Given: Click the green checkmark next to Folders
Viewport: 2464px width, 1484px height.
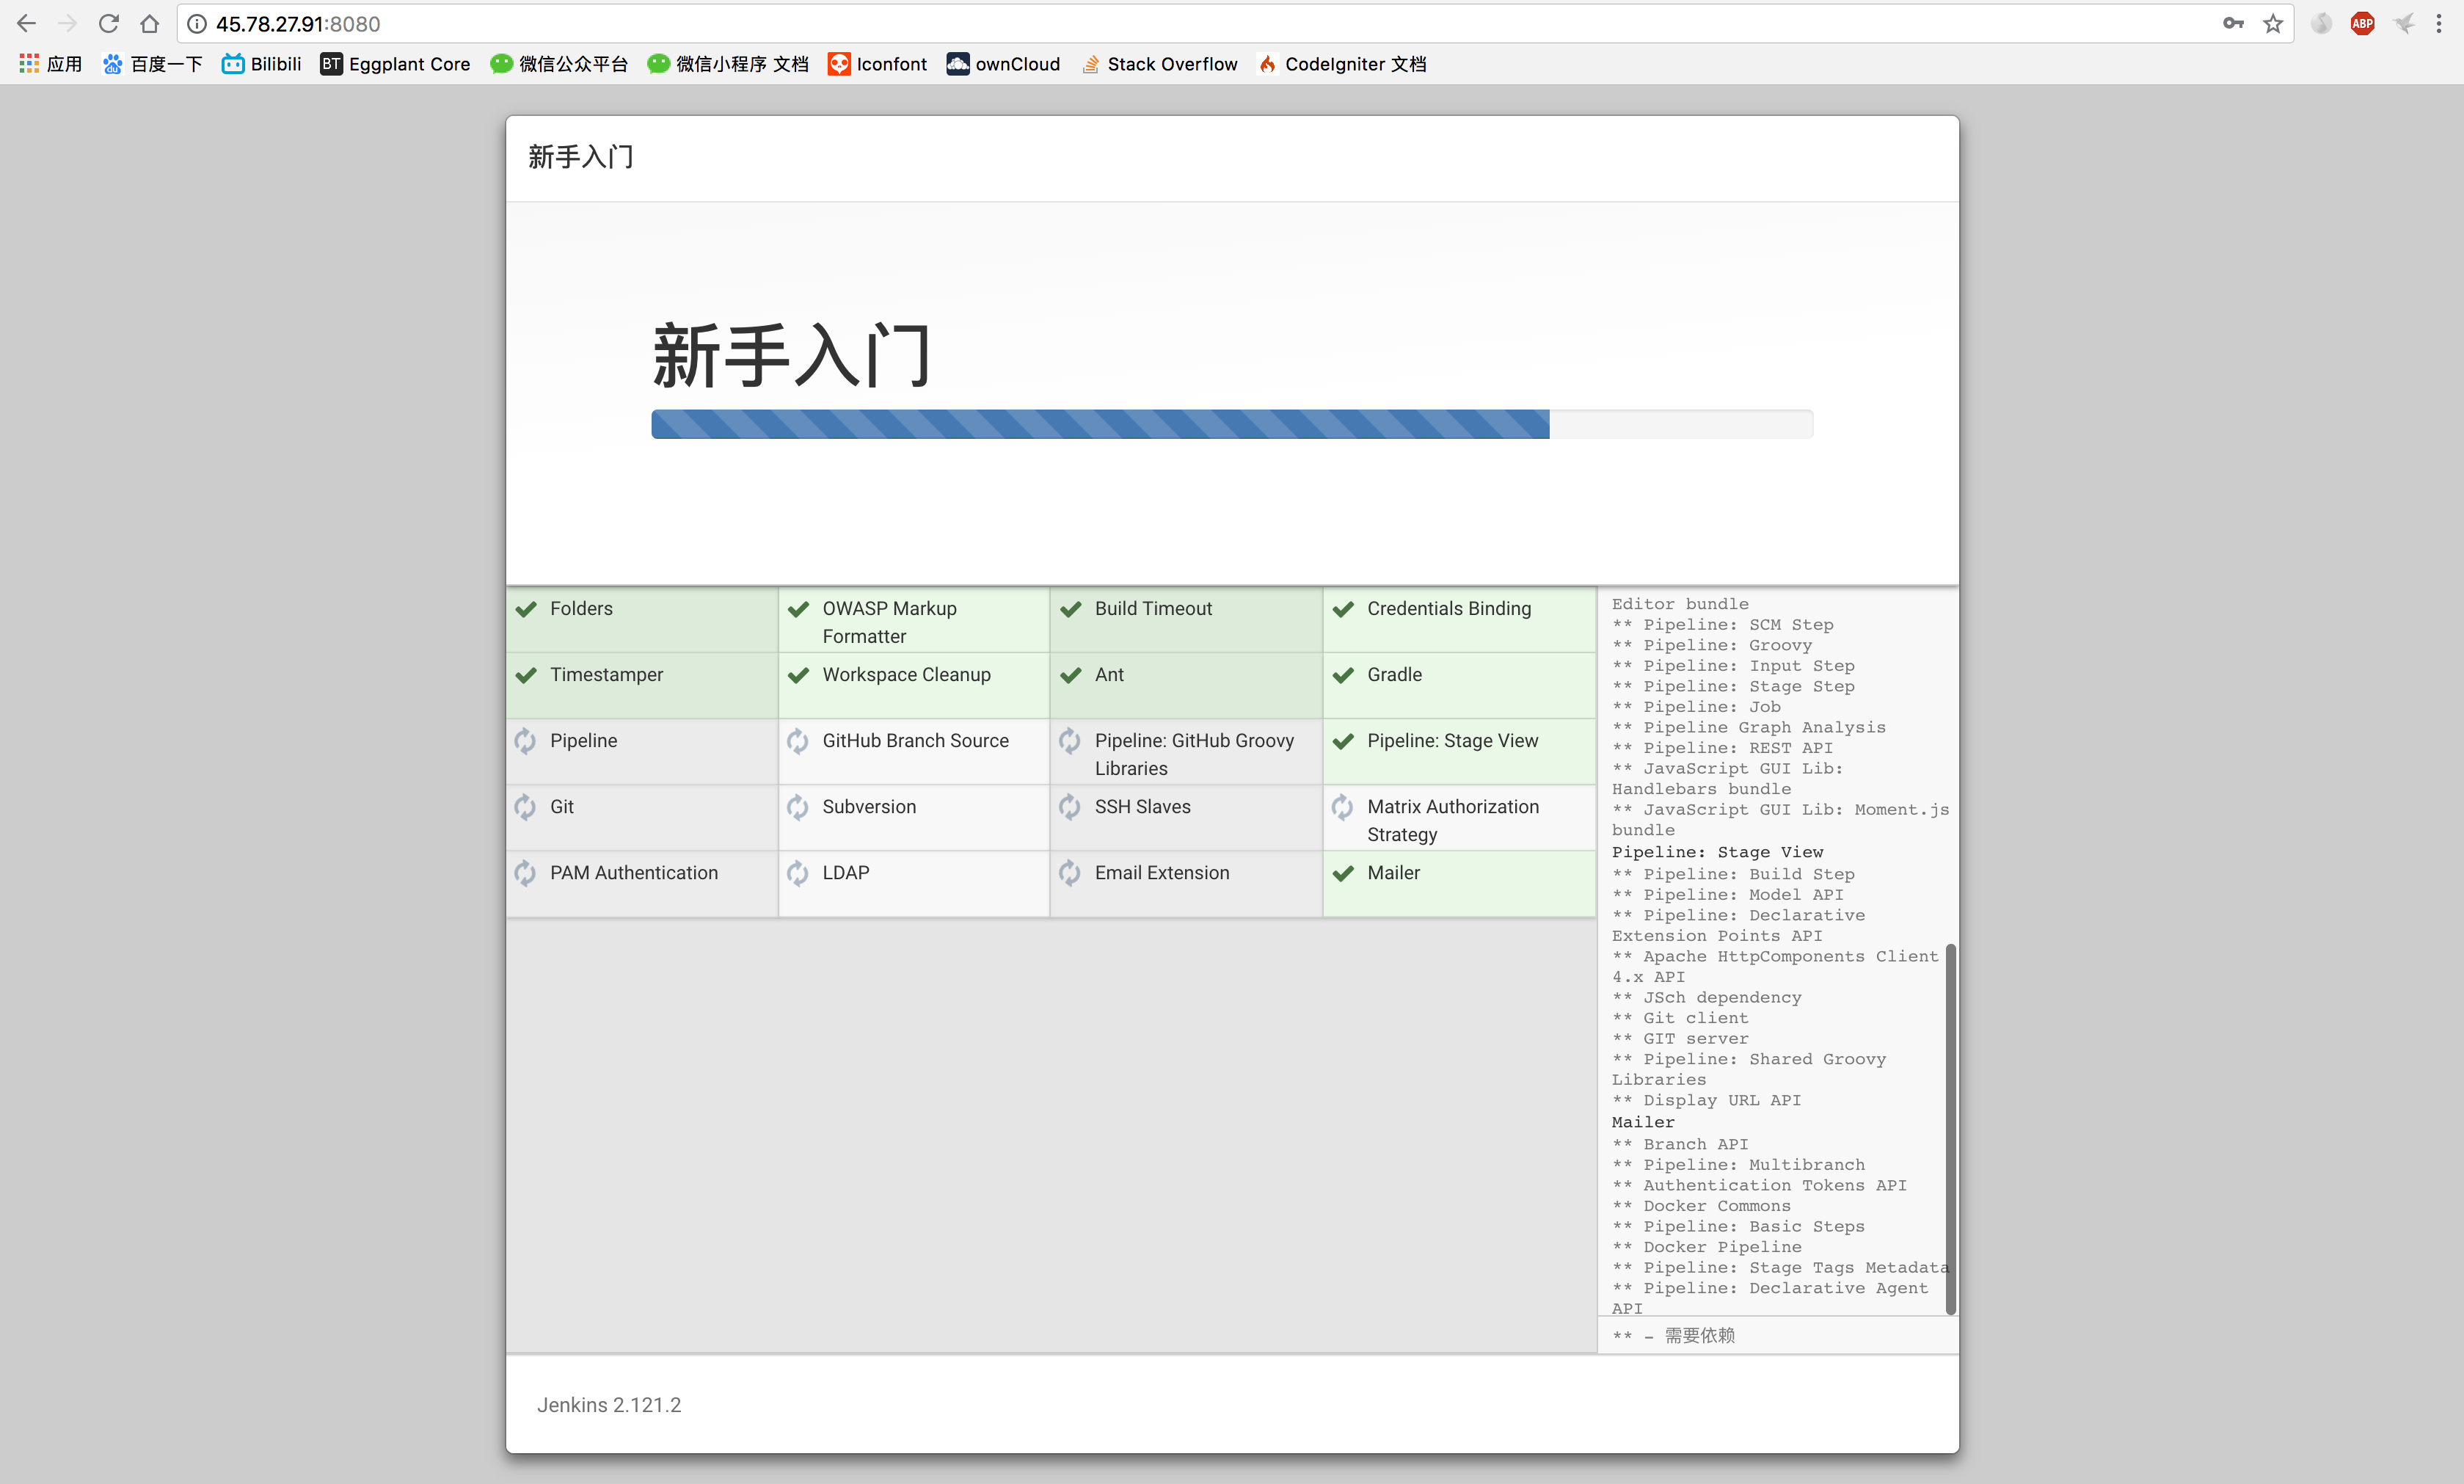Looking at the screenshot, I should [x=526, y=609].
